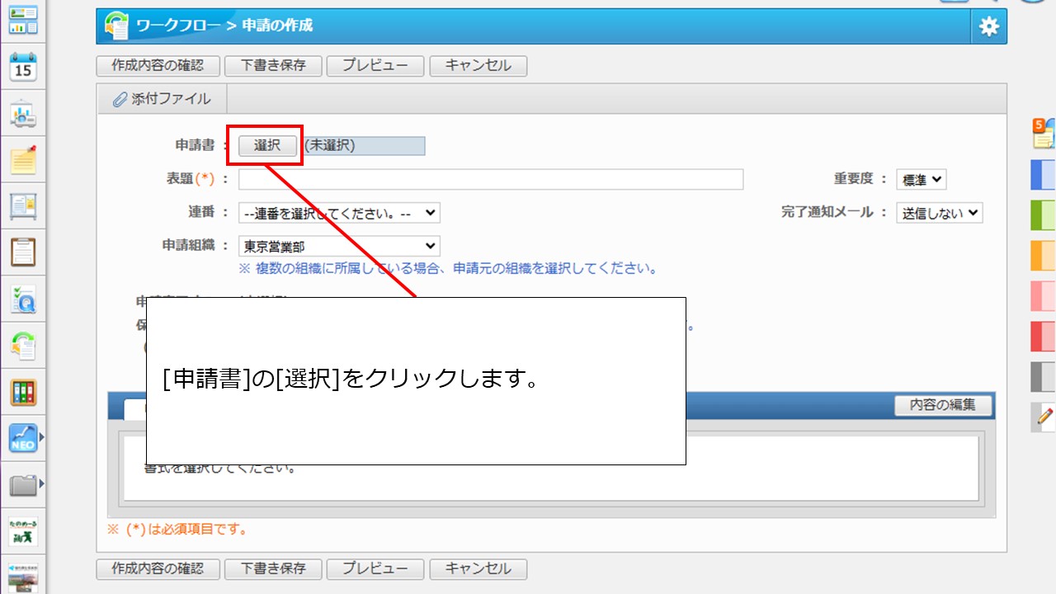Click the desknet's NEO logo icon
Image resolution: width=1056 pixels, height=594 pixels.
(22, 438)
